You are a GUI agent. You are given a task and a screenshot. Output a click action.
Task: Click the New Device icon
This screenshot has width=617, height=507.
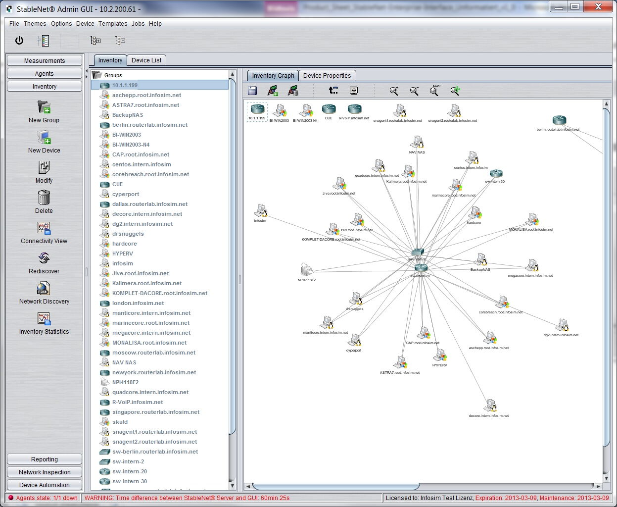click(44, 138)
